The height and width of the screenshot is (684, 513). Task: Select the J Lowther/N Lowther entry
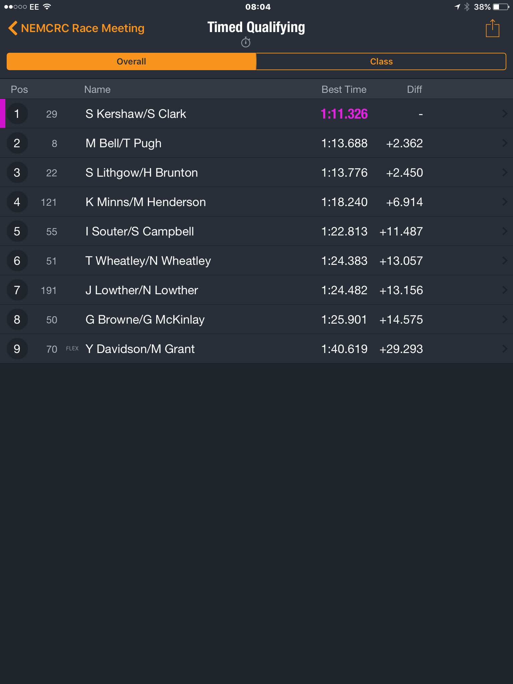[x=256, y=290]
